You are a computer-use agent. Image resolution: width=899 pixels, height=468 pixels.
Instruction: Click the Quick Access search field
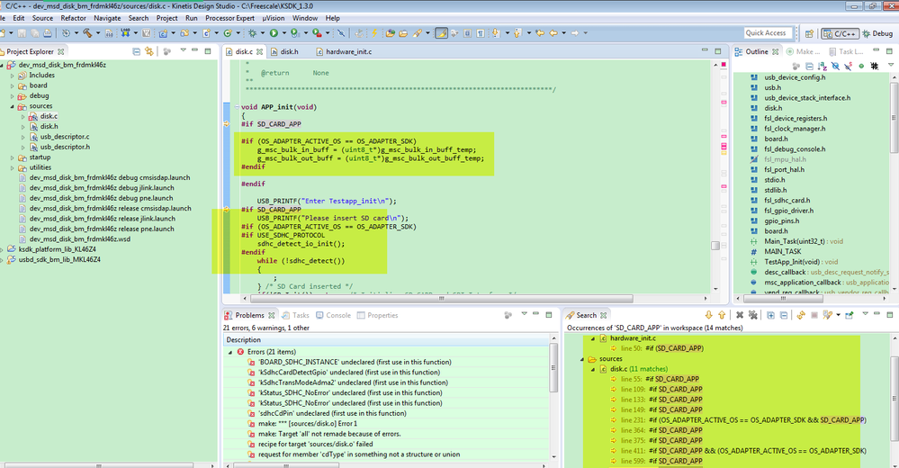coord(766,33)
